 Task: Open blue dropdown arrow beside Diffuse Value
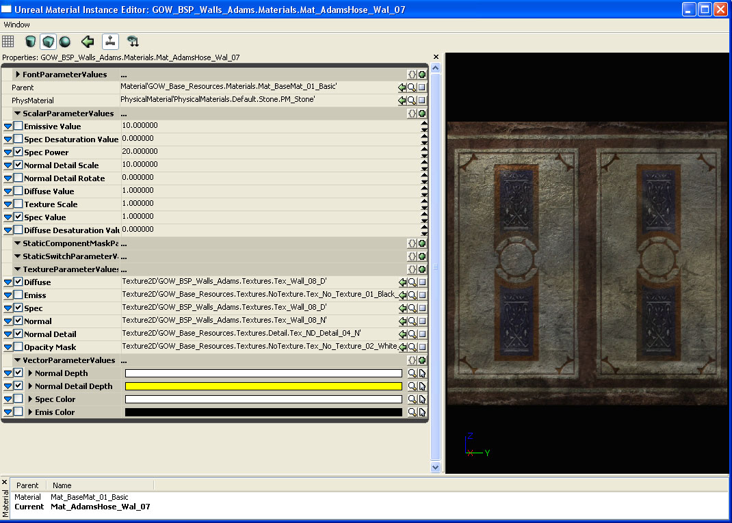(8, 191)
